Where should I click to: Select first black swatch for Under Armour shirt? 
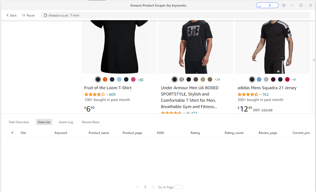pos(174,80)
